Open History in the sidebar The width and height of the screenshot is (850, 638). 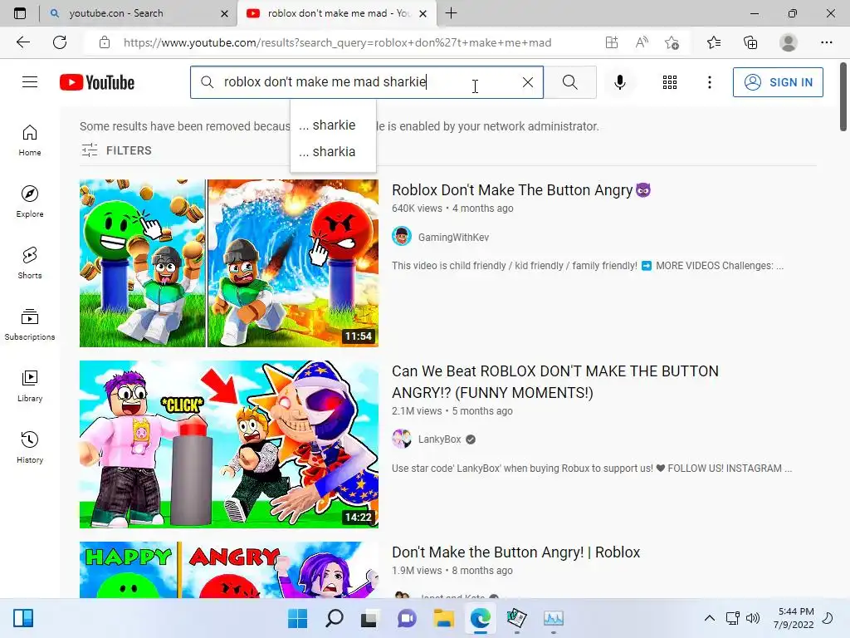(x=30, y=448)
